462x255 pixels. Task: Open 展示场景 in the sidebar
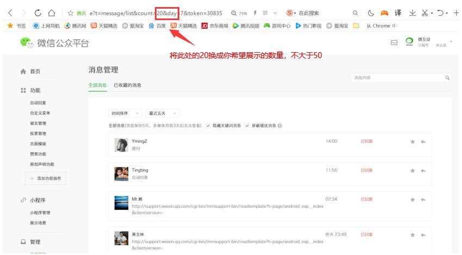coord(38,223)
